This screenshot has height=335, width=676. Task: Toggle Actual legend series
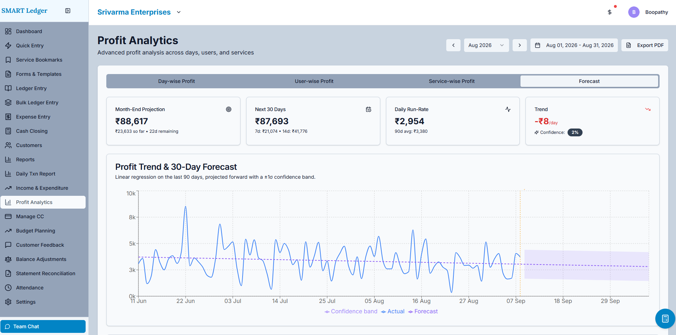click(393, 312)
